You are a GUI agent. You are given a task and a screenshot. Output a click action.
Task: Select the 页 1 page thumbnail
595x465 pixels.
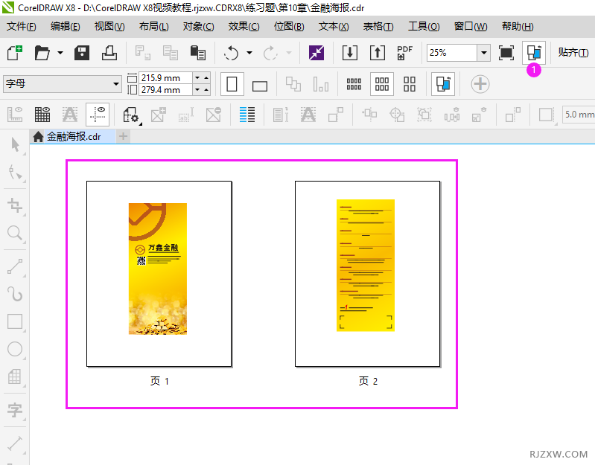(x=159, y=273)
